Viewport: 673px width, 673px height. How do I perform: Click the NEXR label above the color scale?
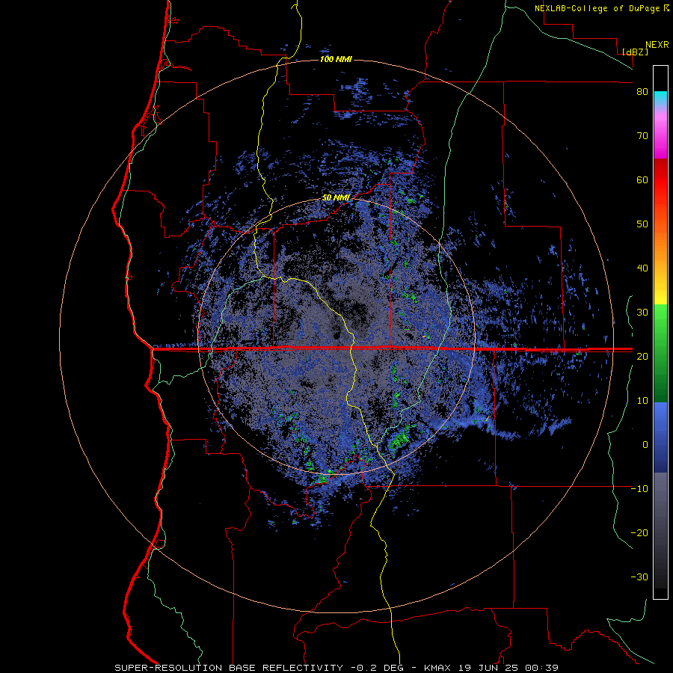click(x=657, y=45)
